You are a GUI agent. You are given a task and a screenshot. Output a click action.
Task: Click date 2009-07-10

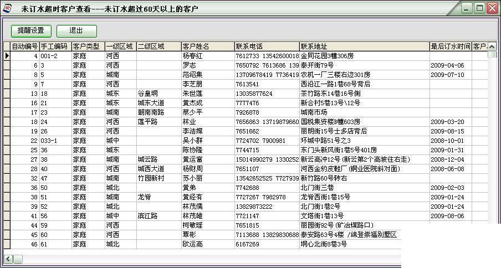pyautogui.click(x=447, y=75)
